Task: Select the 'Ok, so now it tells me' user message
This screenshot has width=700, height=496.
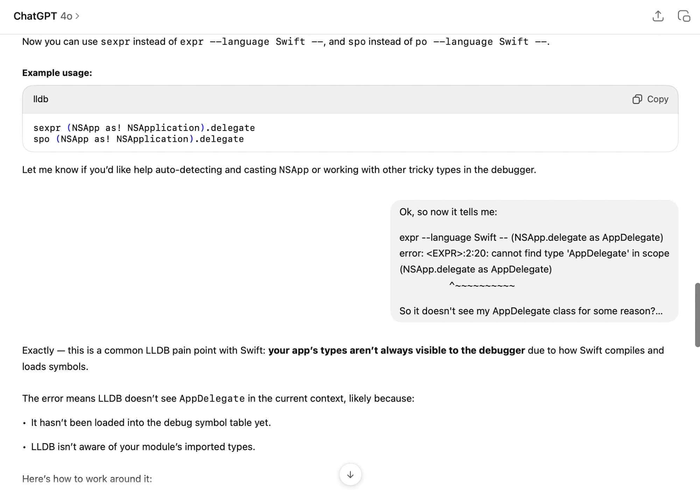Action: [x=448, y=212]
